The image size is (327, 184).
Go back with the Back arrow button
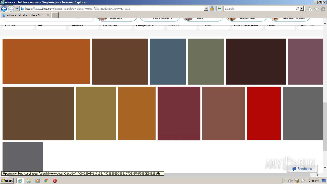[x=4, y=9]
